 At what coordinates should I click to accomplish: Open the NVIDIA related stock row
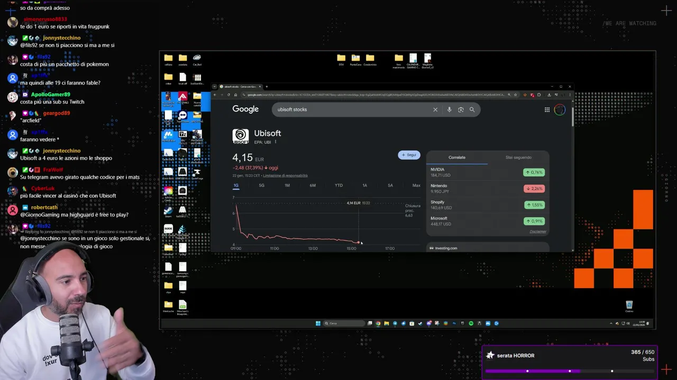point(487,173)
